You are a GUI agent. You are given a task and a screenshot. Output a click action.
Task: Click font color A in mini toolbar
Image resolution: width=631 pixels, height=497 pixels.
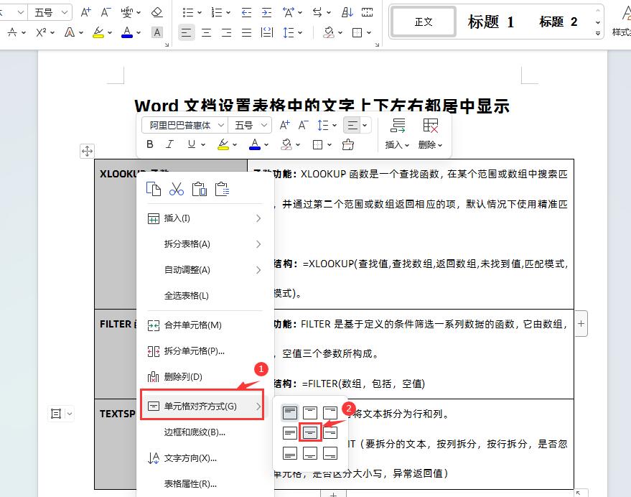pyautogui.click(x=255, y=144)
